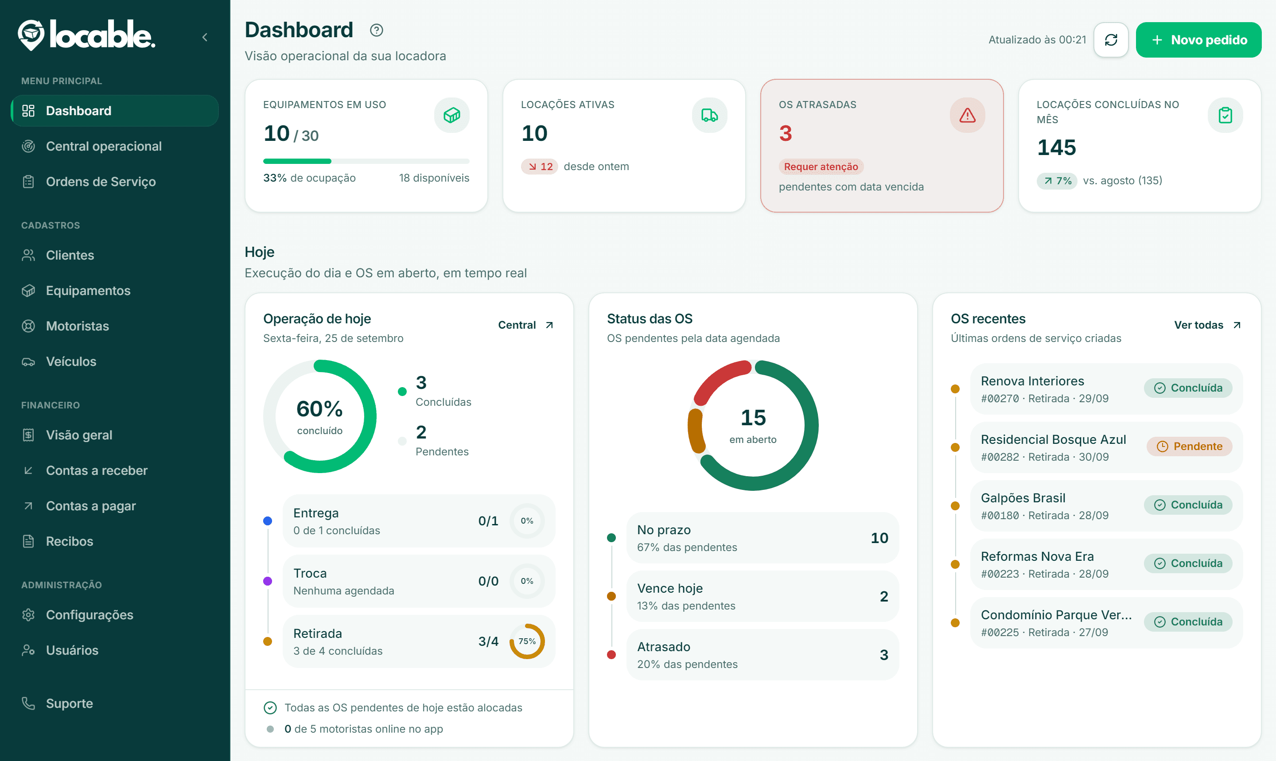The width and height of the screenshot is (1276, 761).
Task: Click the Usuários icon
Action: pos(28,650)
